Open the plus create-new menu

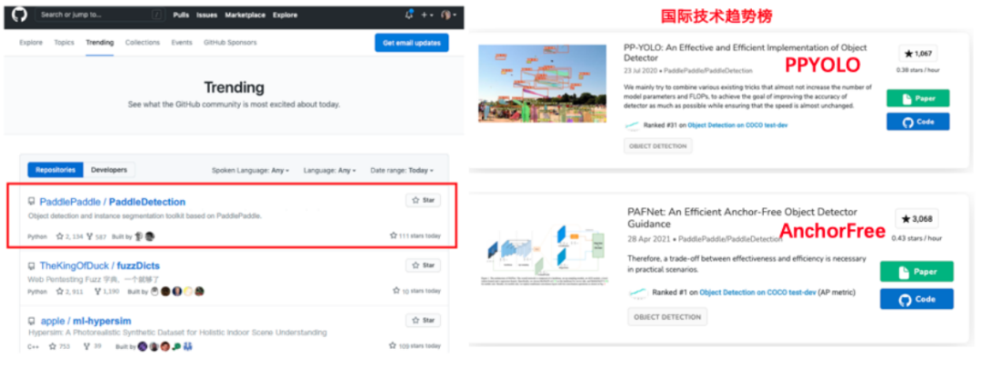click(x=427, y=15)
